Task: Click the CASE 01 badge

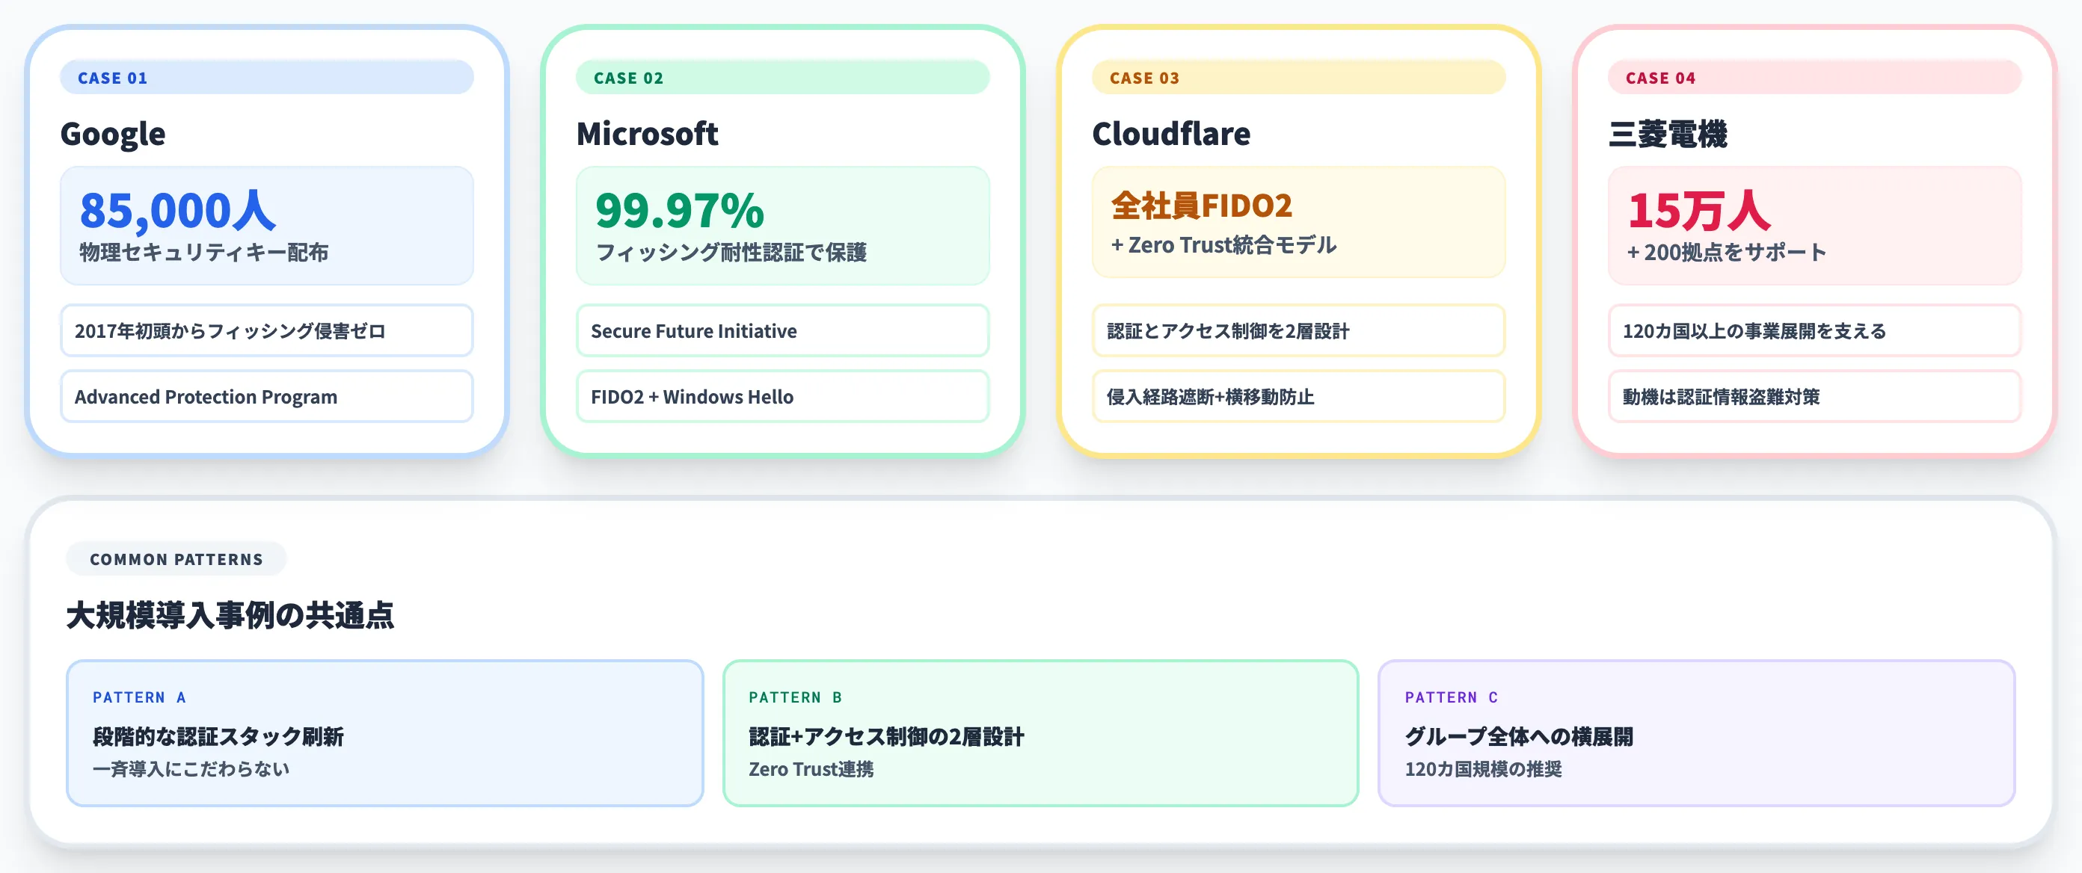Action: (x=267, y=78)
